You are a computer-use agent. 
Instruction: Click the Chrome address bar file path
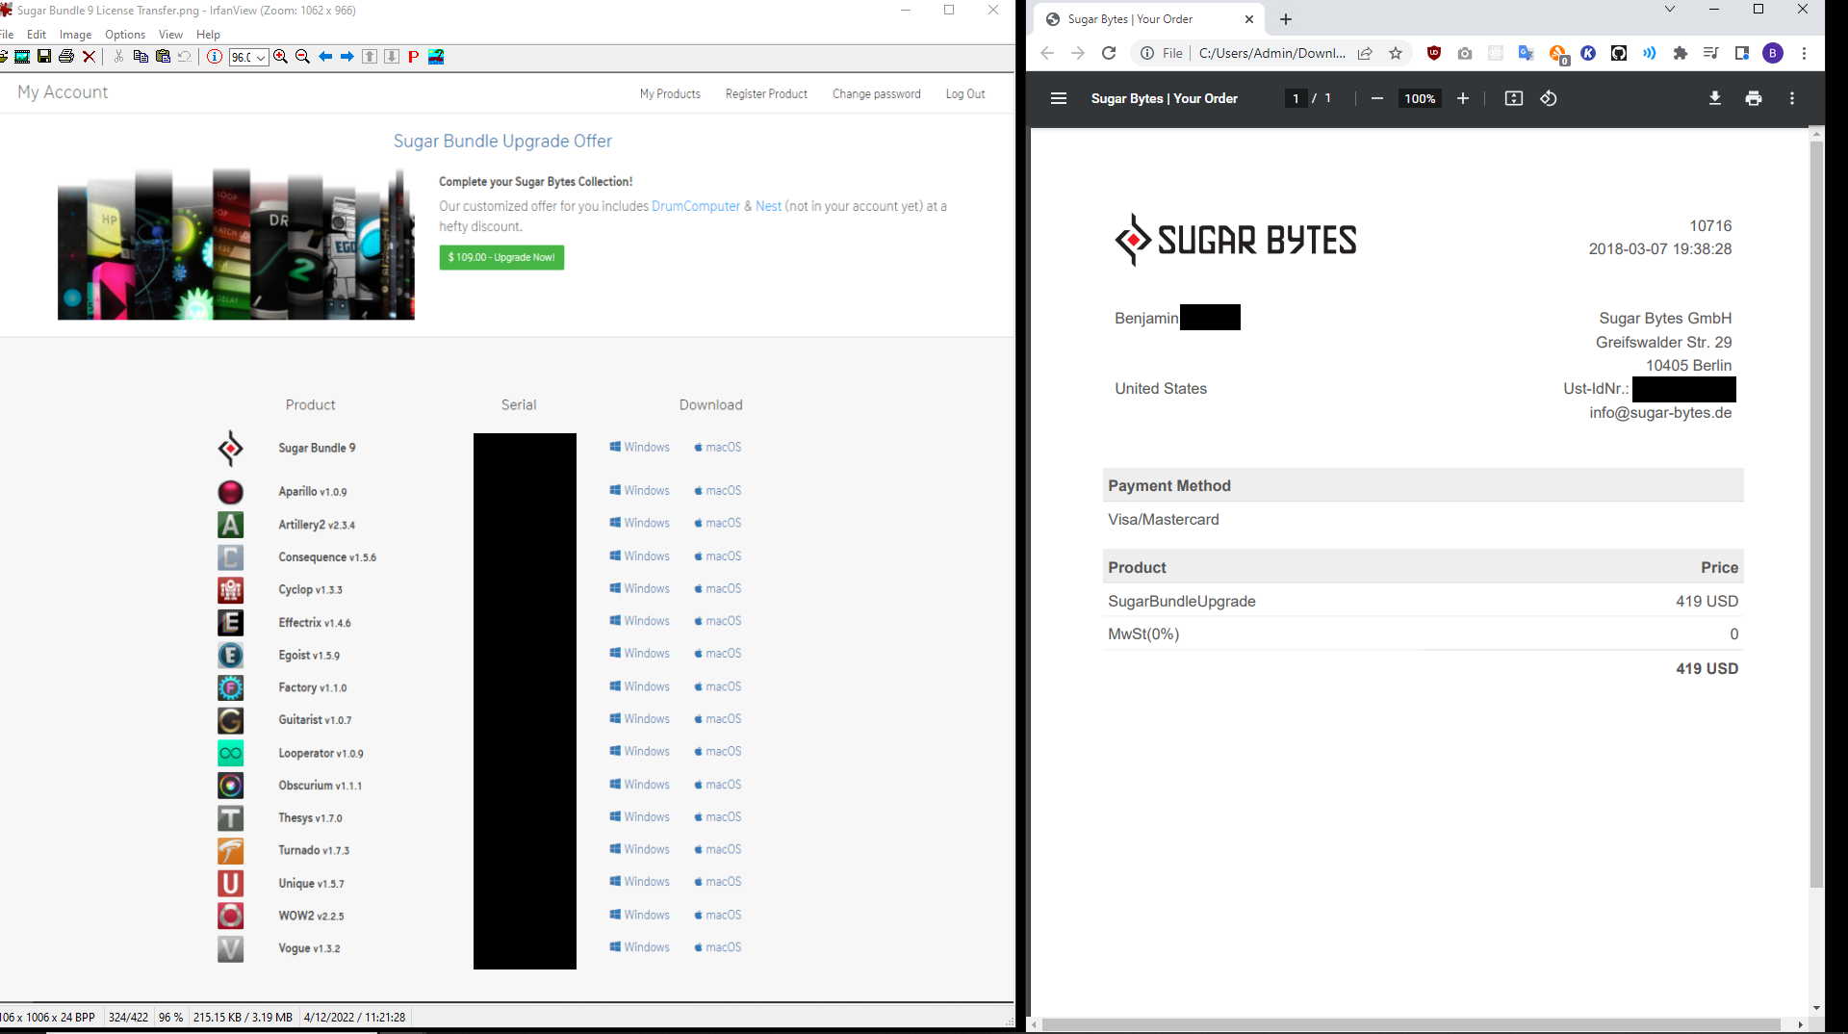coord(1271,53)
